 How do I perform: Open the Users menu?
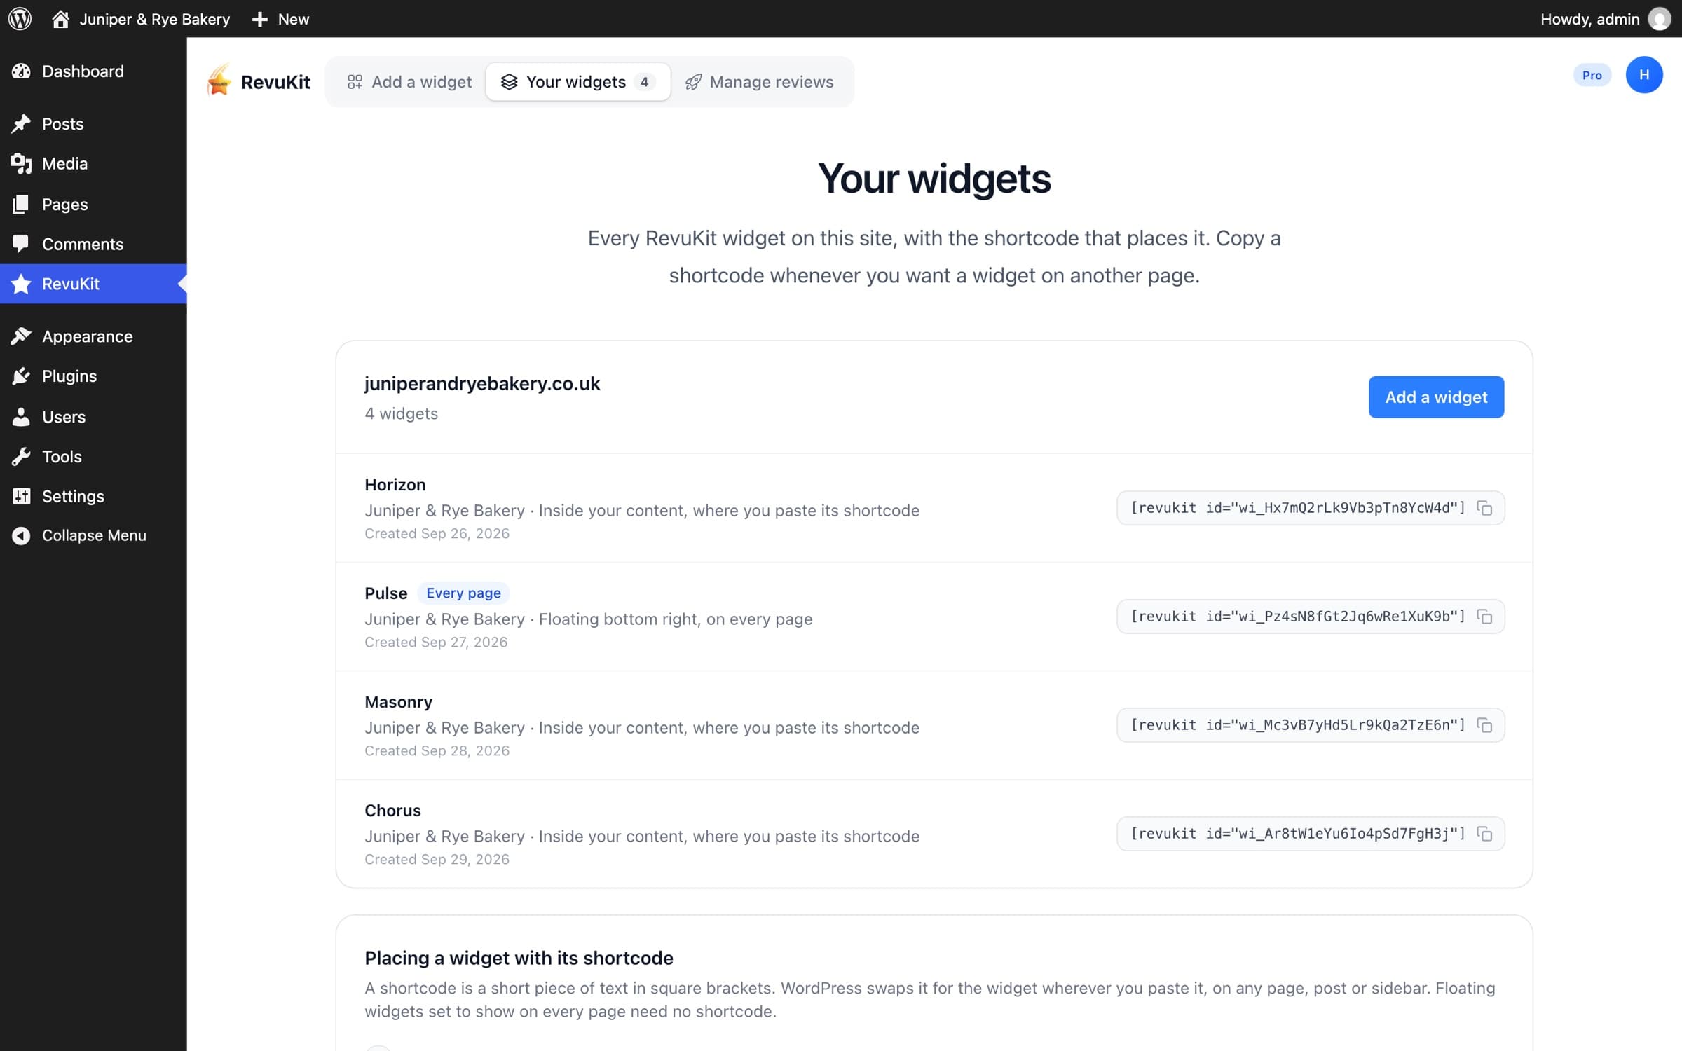[x=93, y=416]
